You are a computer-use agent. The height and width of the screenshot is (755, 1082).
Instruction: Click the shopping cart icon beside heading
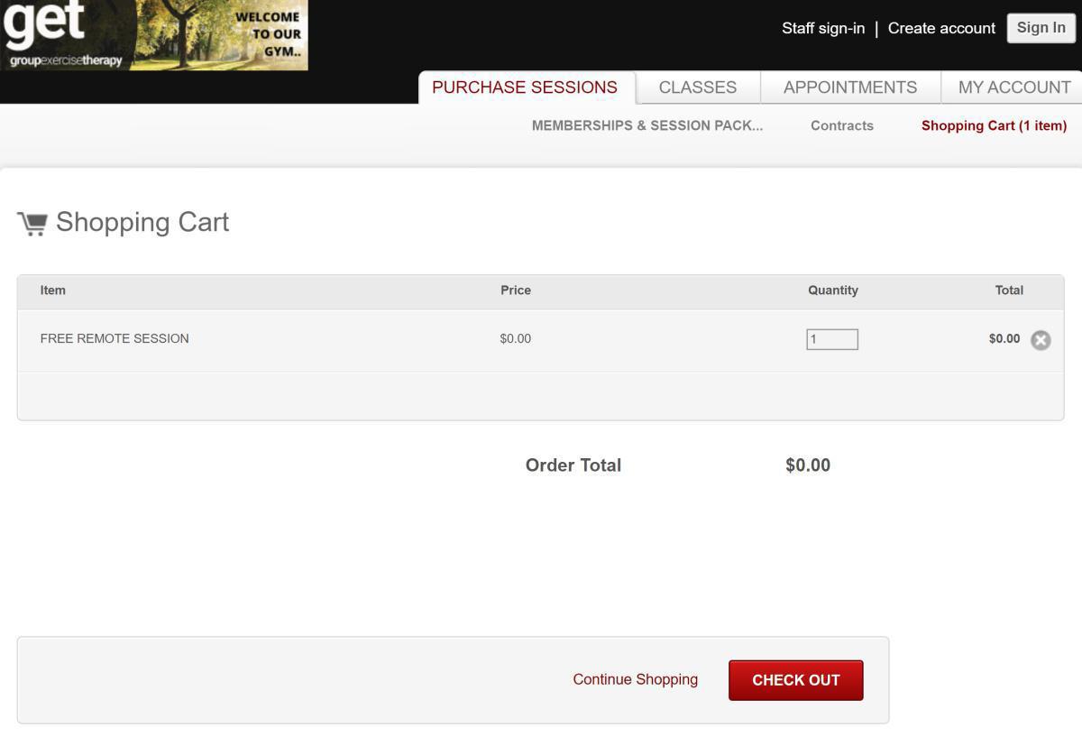coord(32,223)
